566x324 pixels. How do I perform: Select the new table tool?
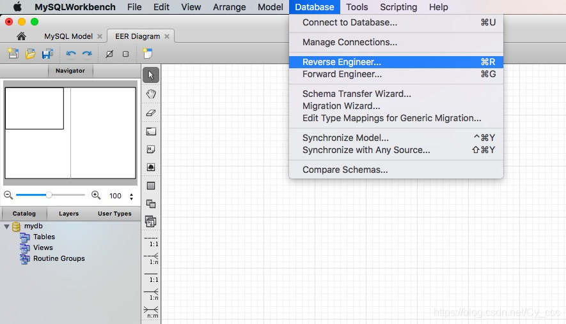tap(151, 186)
